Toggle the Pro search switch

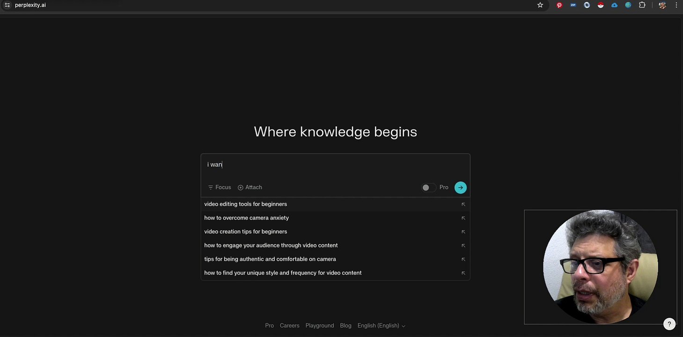pyautogui.click(x=428, y=188)
